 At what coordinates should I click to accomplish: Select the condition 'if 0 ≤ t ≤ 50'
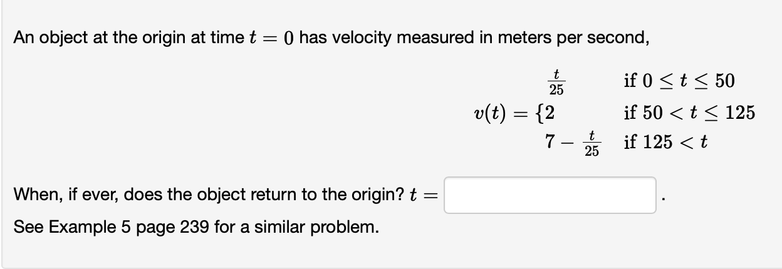[x=679, y=81]
